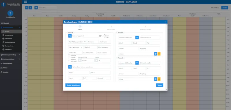Click the Weiter button

tap(160, 85)
